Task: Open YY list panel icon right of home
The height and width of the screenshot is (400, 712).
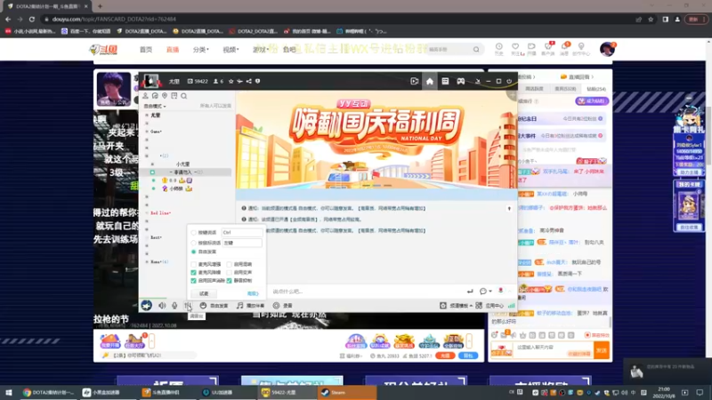Action: point(445,81)
